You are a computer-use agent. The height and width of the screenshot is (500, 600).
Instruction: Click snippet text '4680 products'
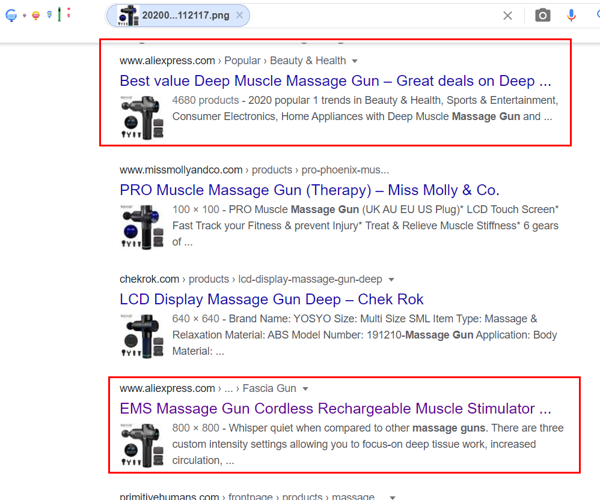click(206, 100)
